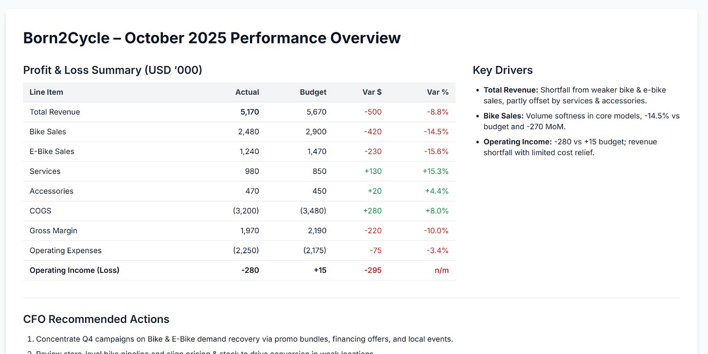Select the first recommended action about Q4 campaigns

pyautogui.click(x=245, y=338)
